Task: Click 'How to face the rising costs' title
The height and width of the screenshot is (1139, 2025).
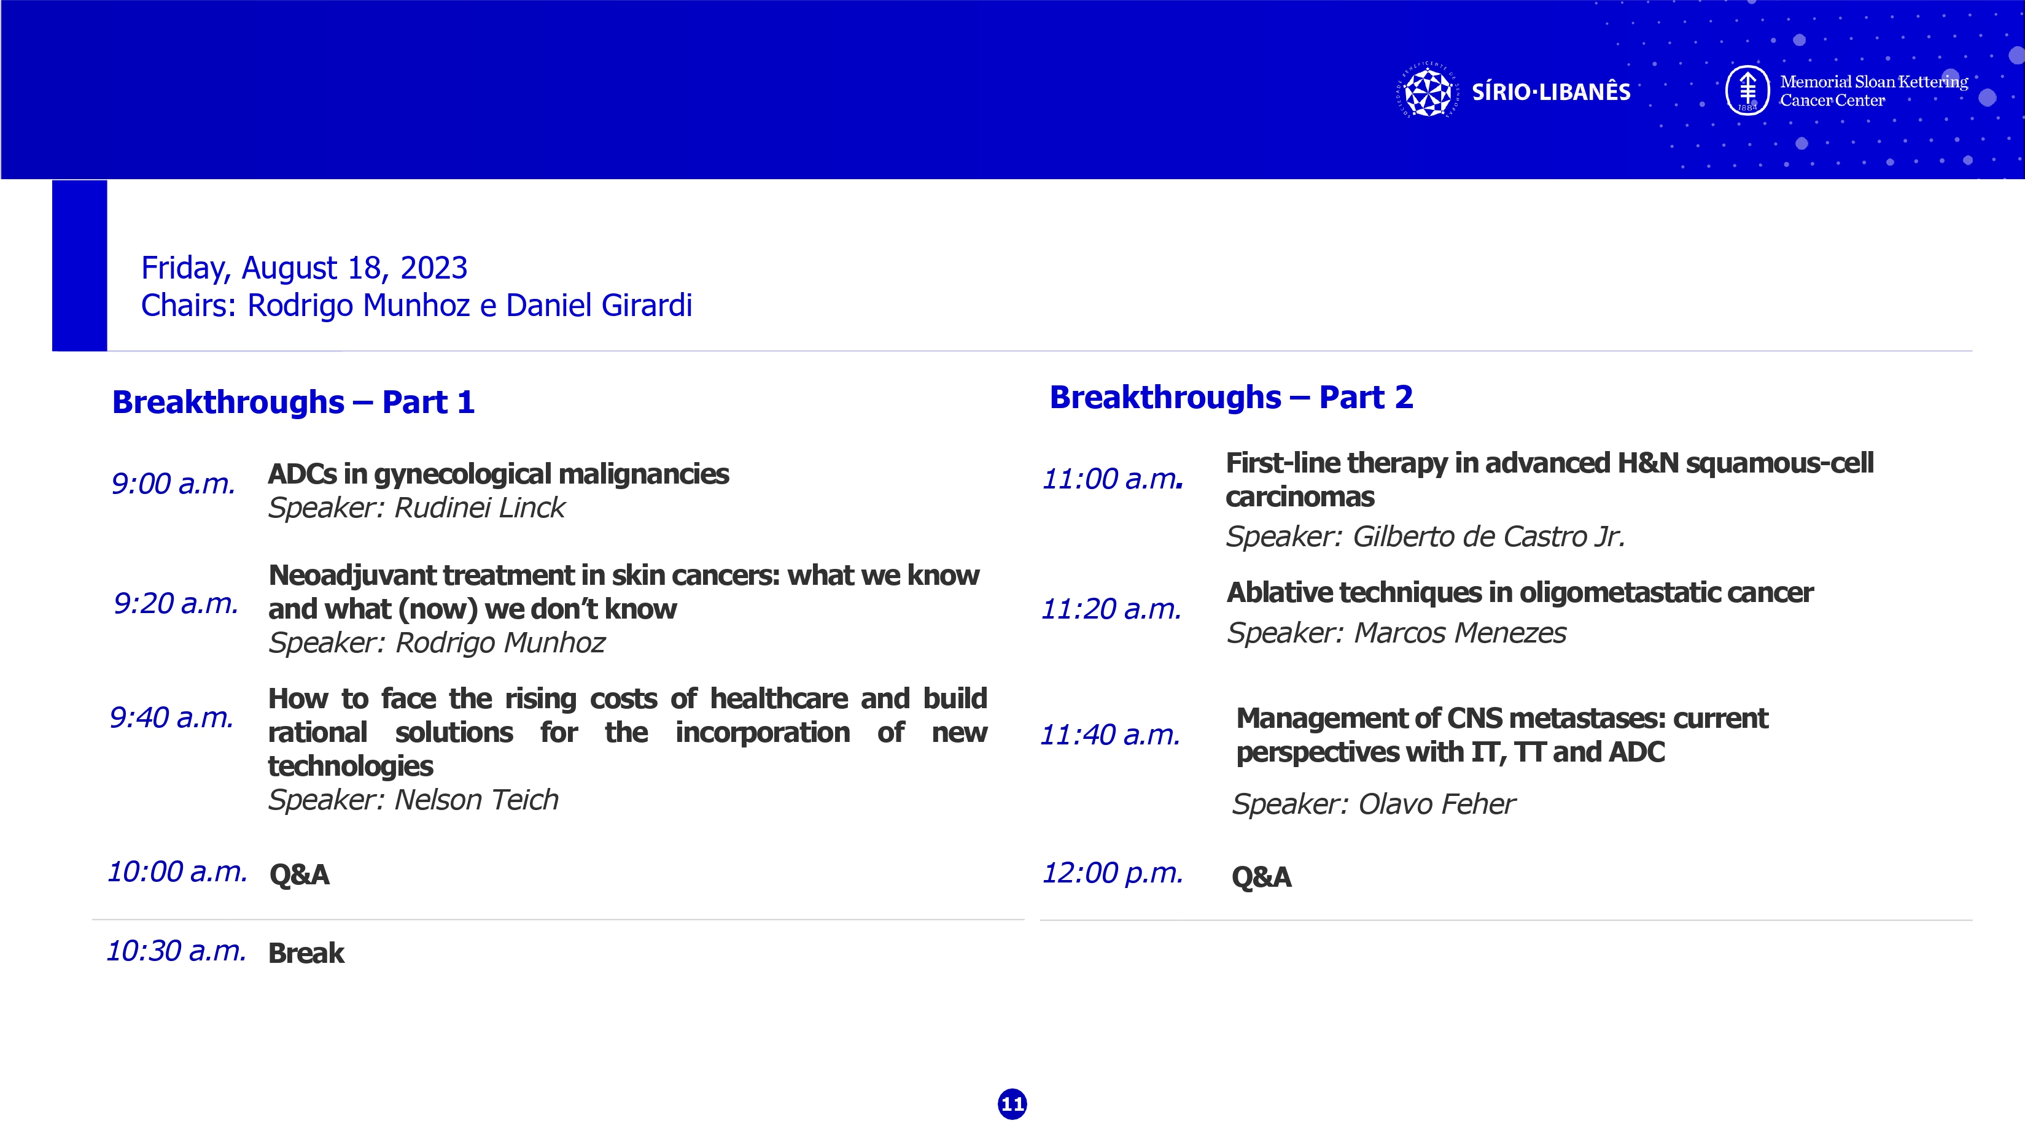Action: click(x=628, y=732)
